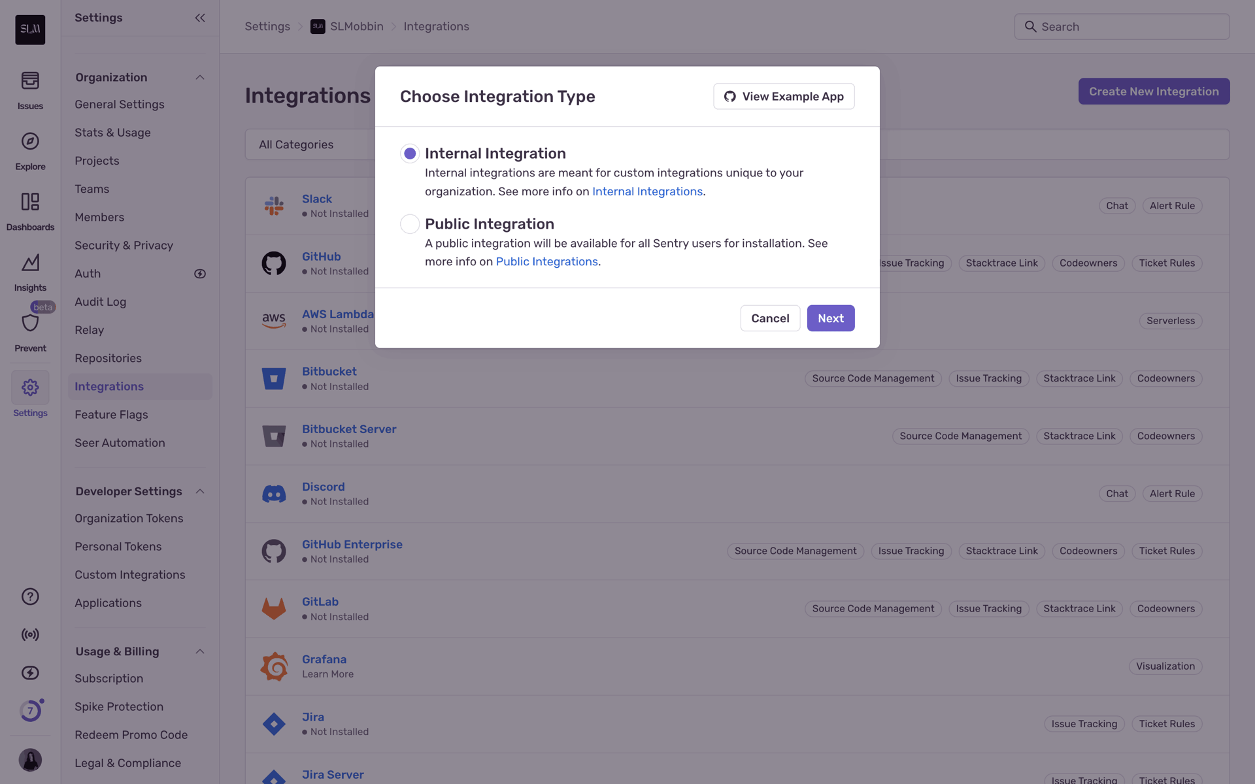This screenshot has height=784, width=1255.
Task: Collapse the Developer Settings section
Action: coord(200,491)
